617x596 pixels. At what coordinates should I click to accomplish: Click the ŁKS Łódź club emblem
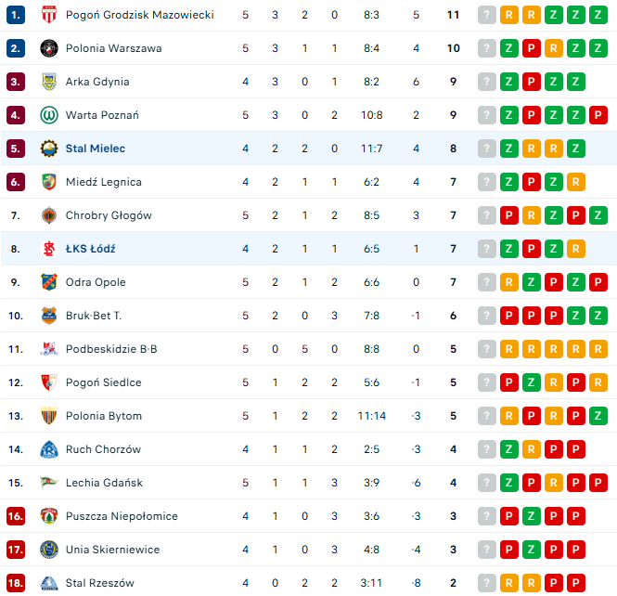point(49,249)
